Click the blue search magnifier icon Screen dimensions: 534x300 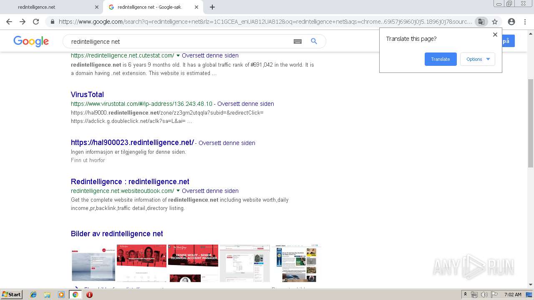314,41
